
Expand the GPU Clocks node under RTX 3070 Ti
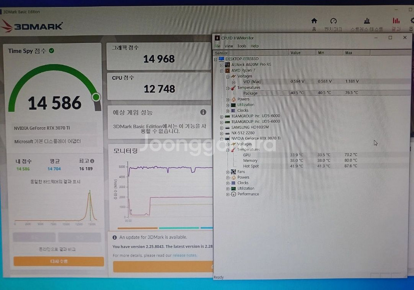(228, 183)
